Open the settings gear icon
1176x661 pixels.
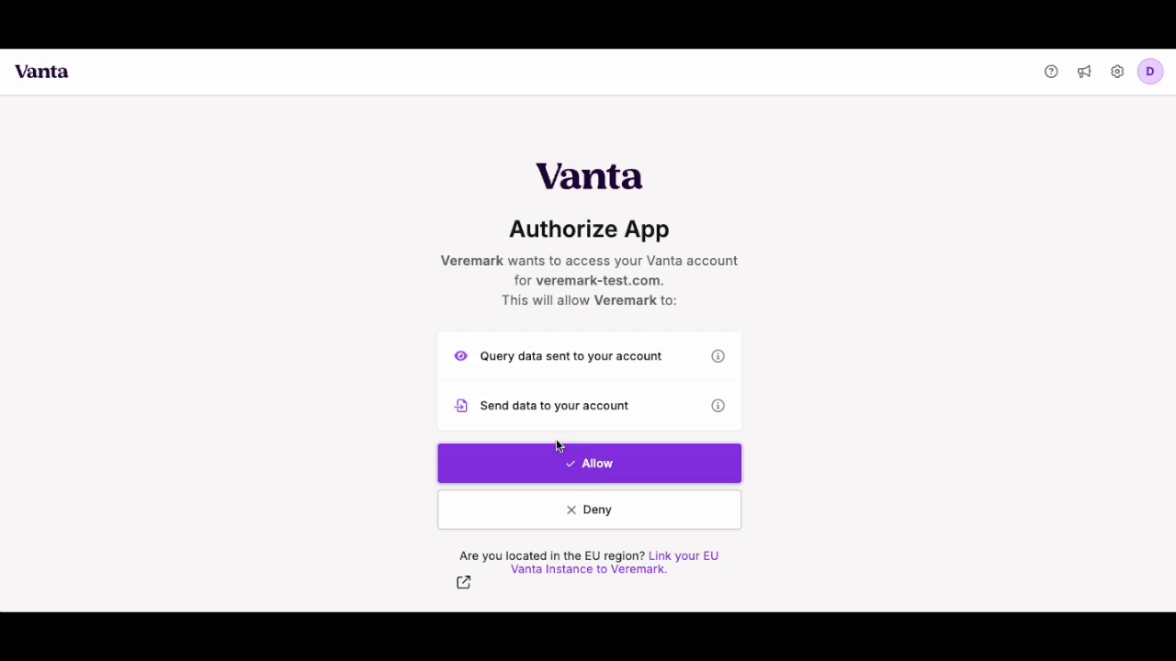(x=1117, y=72)
